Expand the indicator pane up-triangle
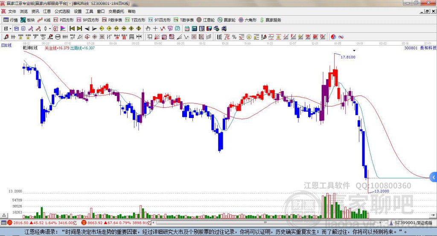Image resolution: width=437 pixels, height=236 pixels. coord(4,215)
